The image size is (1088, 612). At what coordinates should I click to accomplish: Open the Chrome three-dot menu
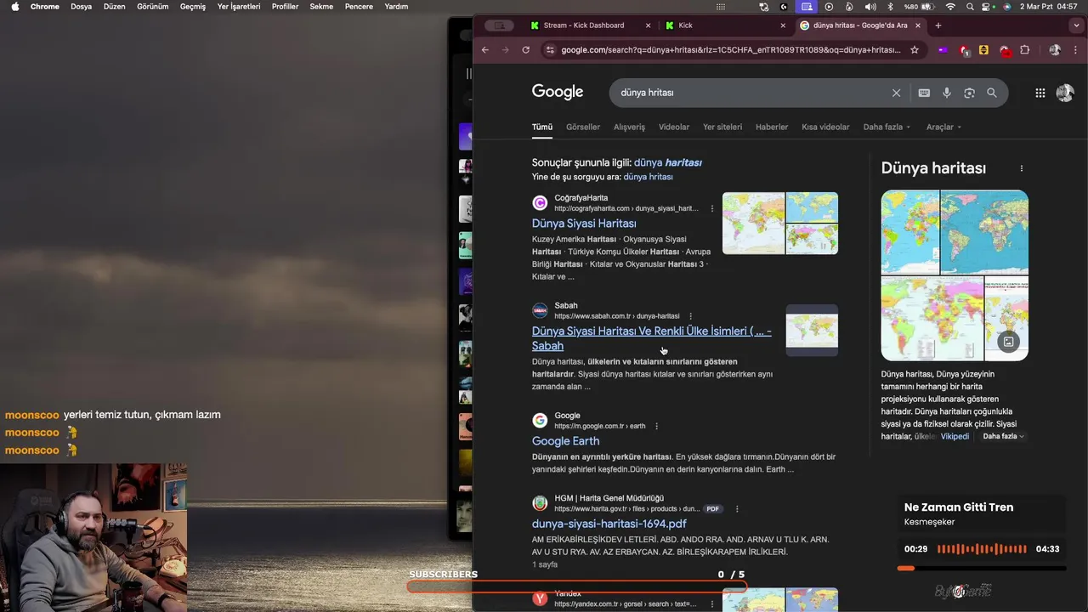tap(1076, 50)
